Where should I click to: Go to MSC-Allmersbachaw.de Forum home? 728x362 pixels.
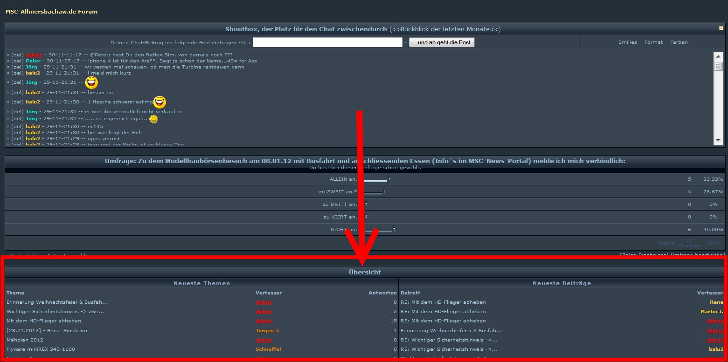(52, 12)
